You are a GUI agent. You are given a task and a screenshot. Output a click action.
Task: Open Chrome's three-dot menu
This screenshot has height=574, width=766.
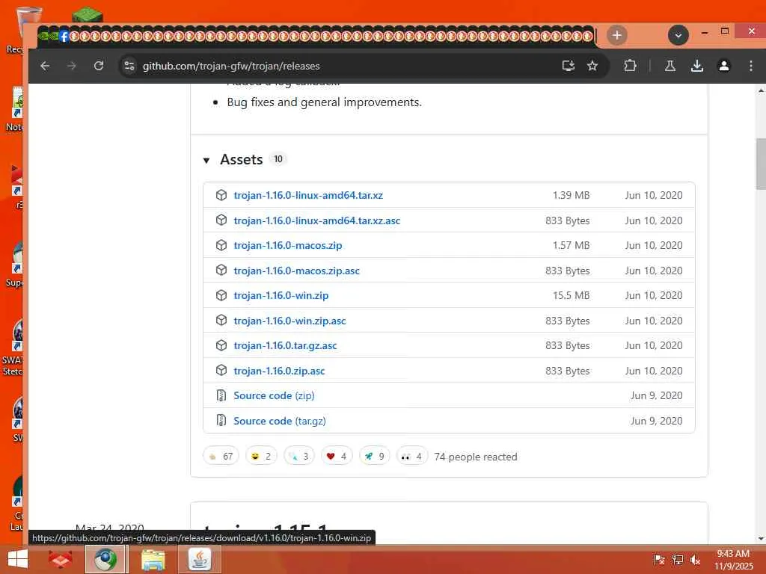tap(751, 66)
